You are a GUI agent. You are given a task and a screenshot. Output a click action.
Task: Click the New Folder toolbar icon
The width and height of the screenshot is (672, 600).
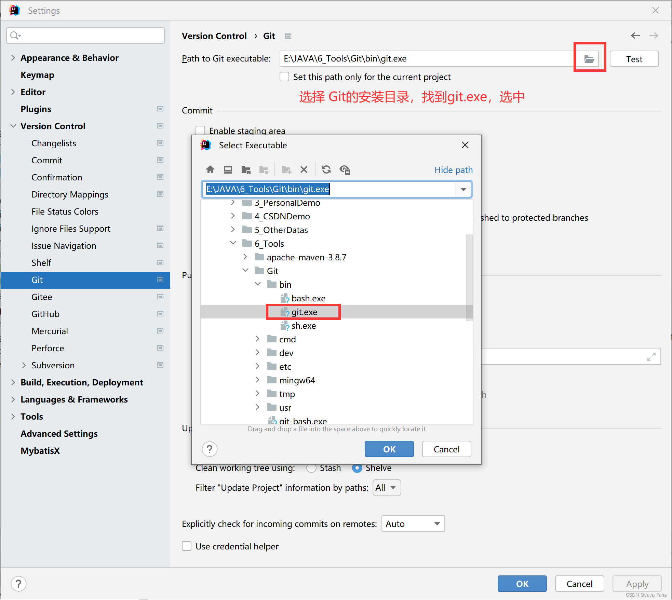[286, 169]
